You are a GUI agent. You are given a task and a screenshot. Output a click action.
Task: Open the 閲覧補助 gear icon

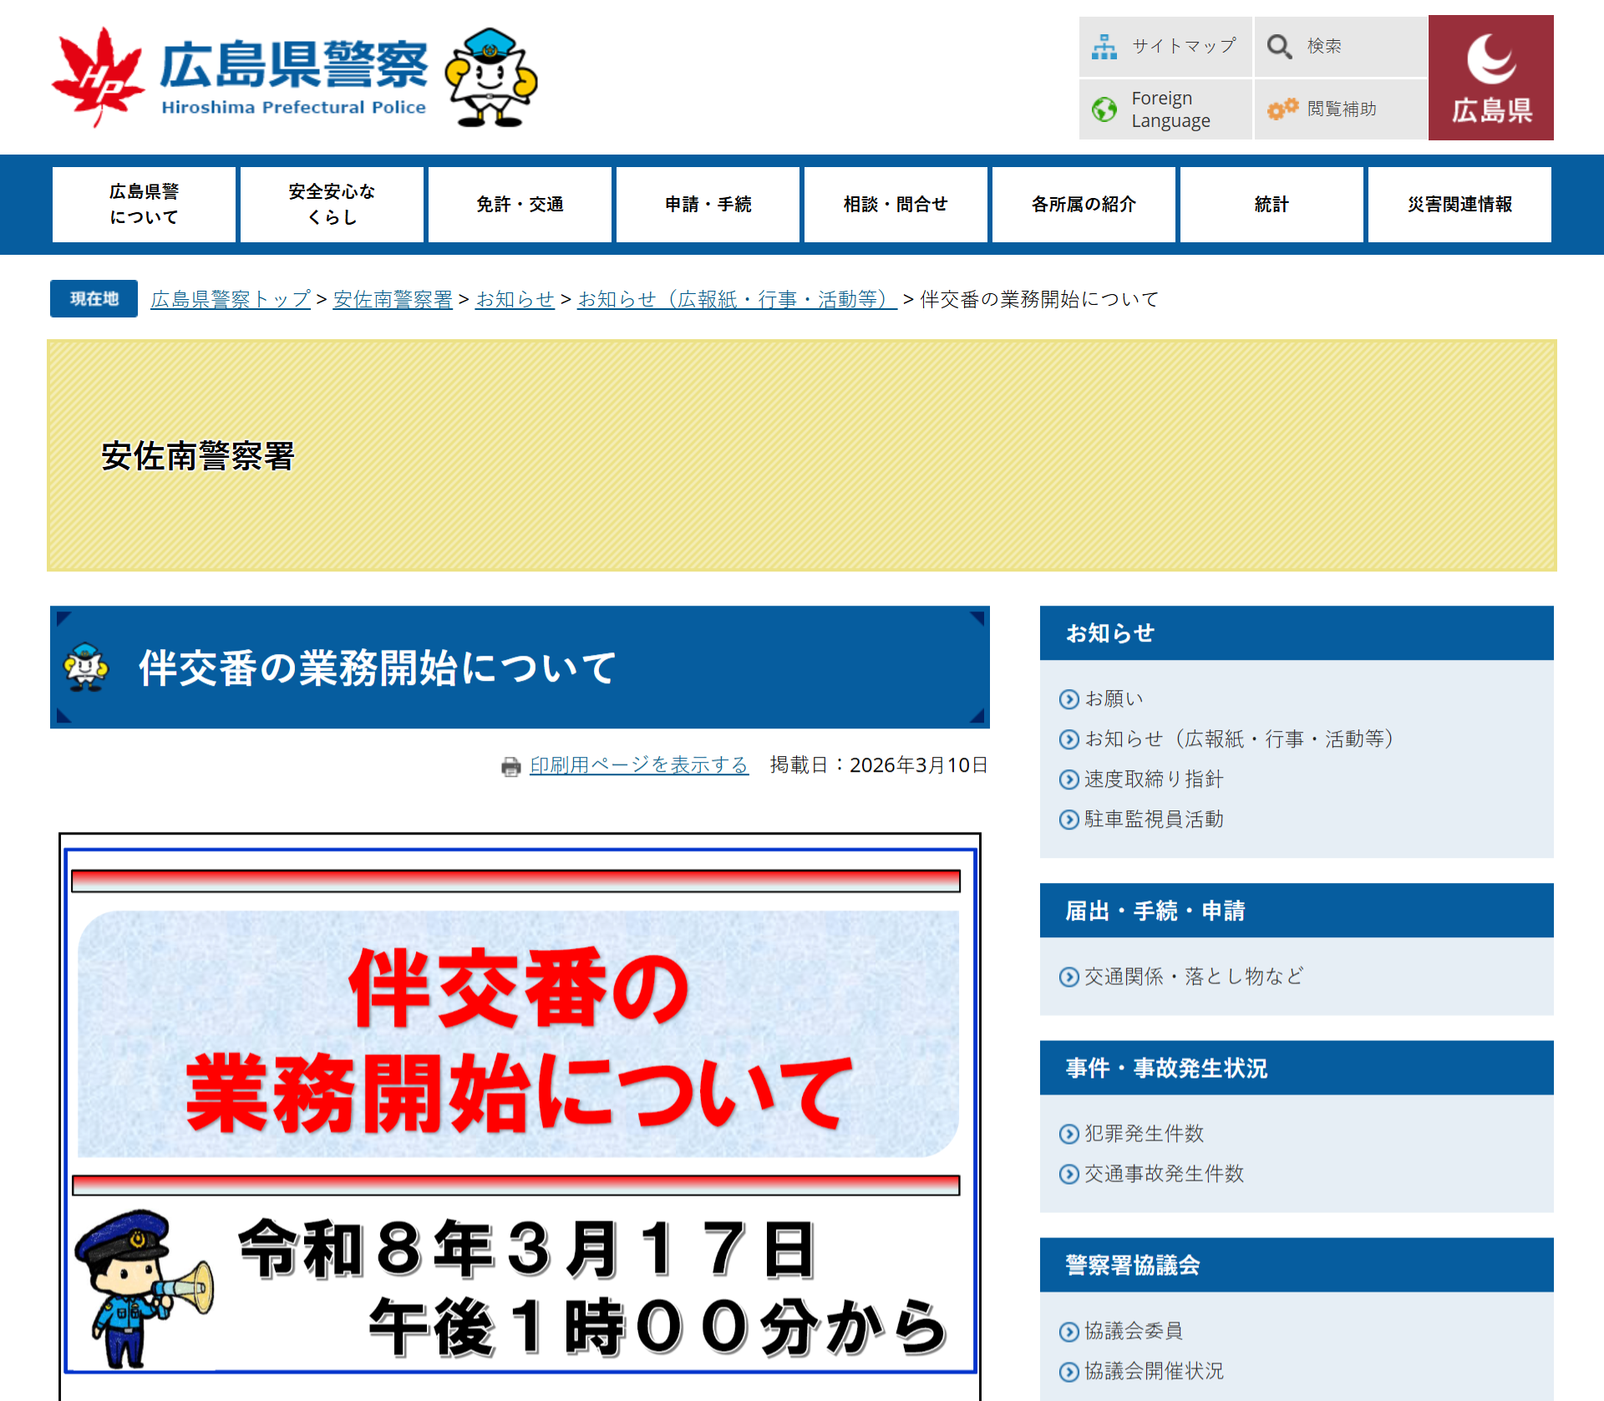point(1282,109)
